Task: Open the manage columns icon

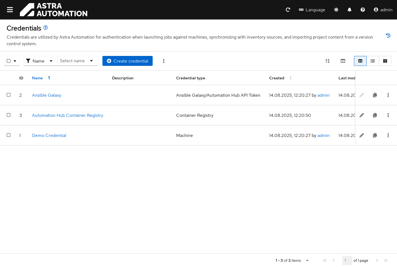Action: (343, 61)
